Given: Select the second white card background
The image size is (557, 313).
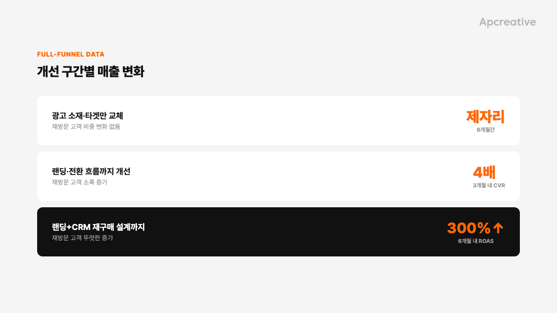Looking at the screenshot, I should pyautogui.click(x=278, y=176).
